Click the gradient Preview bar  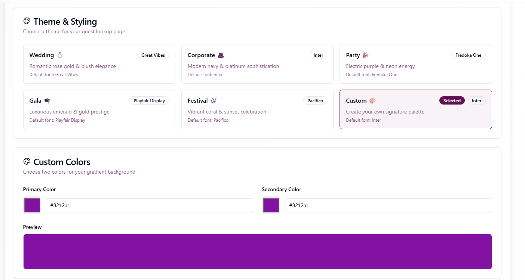257,251
